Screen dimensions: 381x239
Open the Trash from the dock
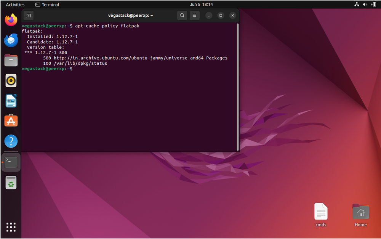[x=11, y=183]
